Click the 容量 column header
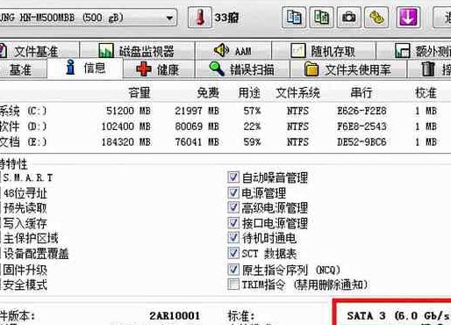The image size is (451, 325). 140,93
